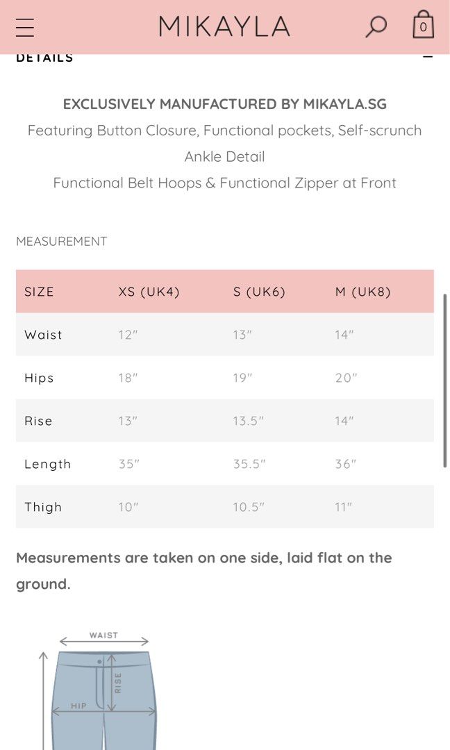Viewport: 450px width, 750px height.
Task: Open the hamburger navigation menu
Action: pos(25,26)
